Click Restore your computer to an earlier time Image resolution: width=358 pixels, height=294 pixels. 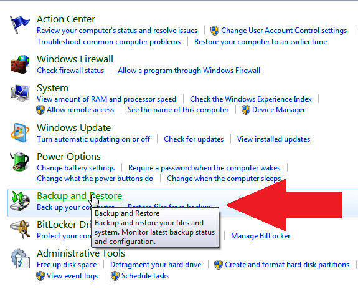pyautogui.click(x=260, y=42)
